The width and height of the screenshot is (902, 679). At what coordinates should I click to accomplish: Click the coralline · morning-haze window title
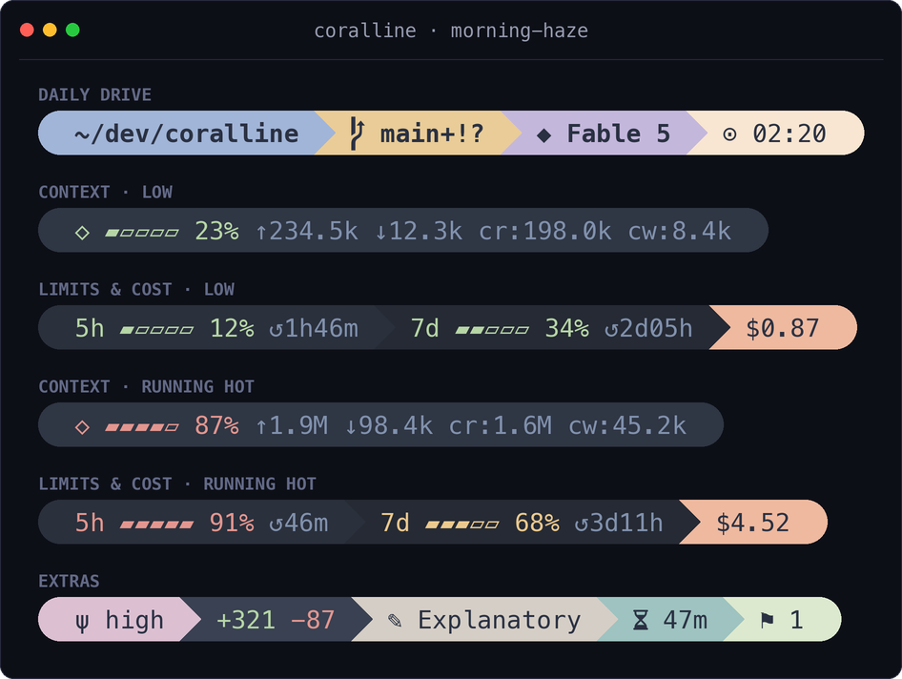point(451,31)
